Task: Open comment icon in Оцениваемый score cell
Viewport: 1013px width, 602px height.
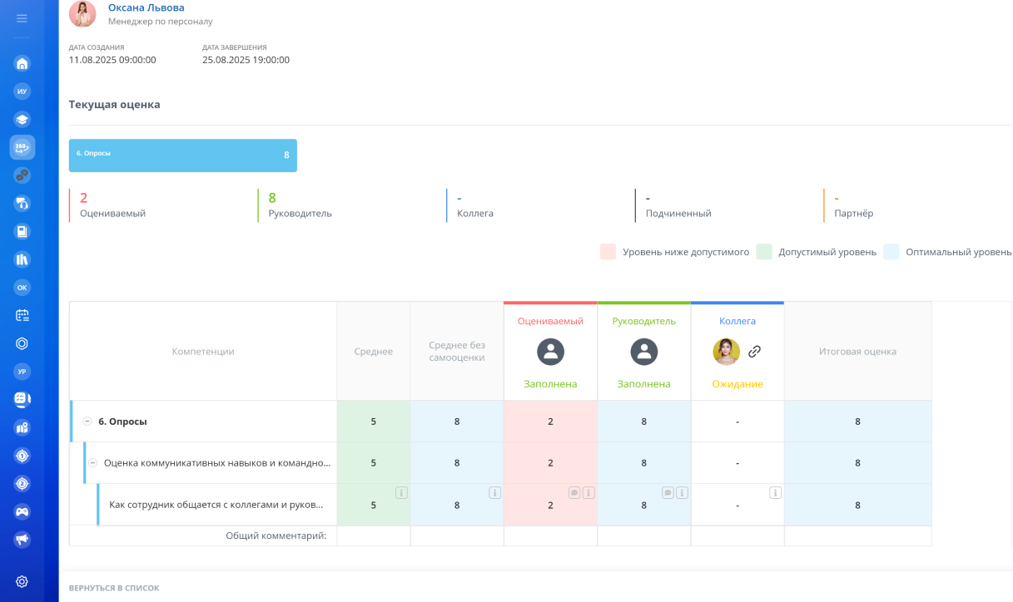Action: (574, 492)
